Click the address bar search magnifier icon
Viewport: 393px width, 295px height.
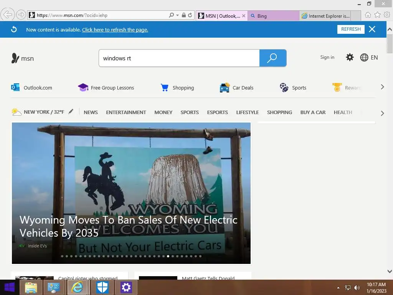tap(172, 15)
